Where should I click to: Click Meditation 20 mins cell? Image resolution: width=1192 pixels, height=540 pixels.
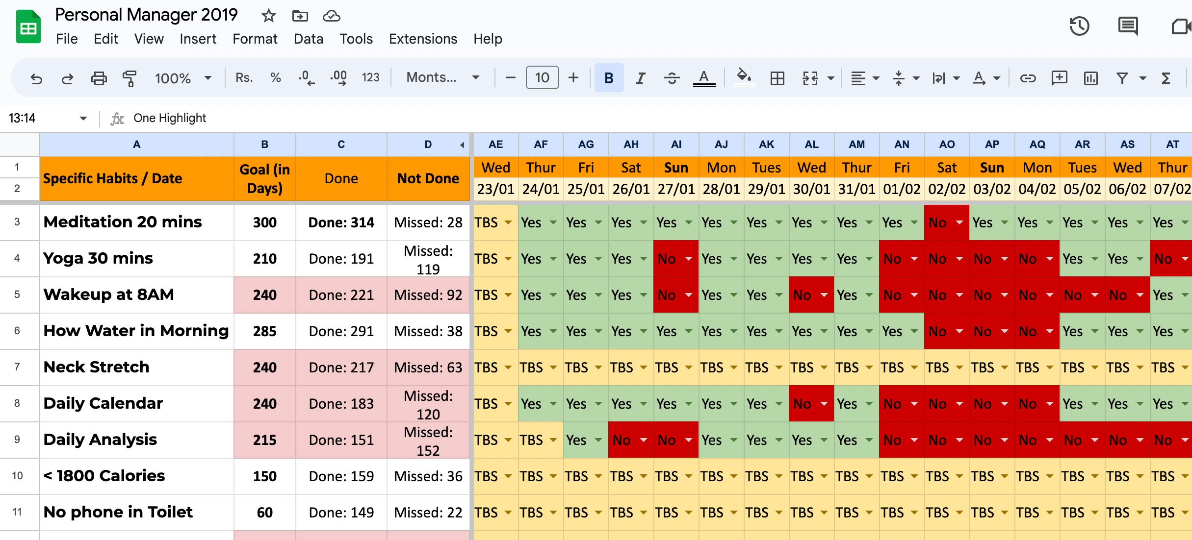137,222
